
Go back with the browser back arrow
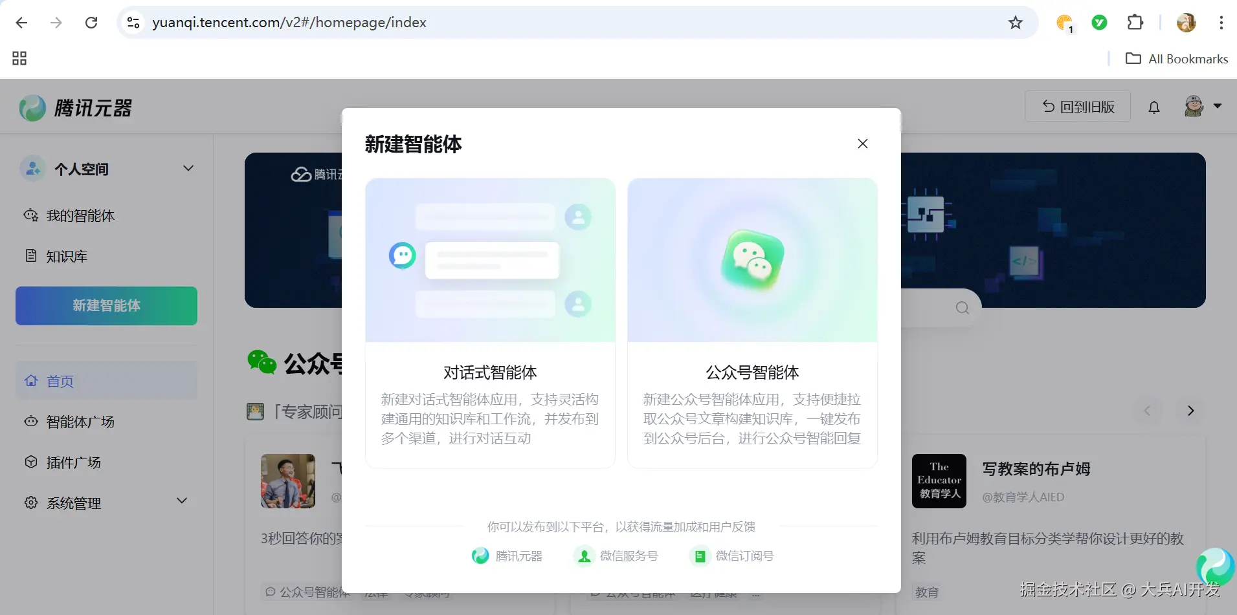point(21,23)
